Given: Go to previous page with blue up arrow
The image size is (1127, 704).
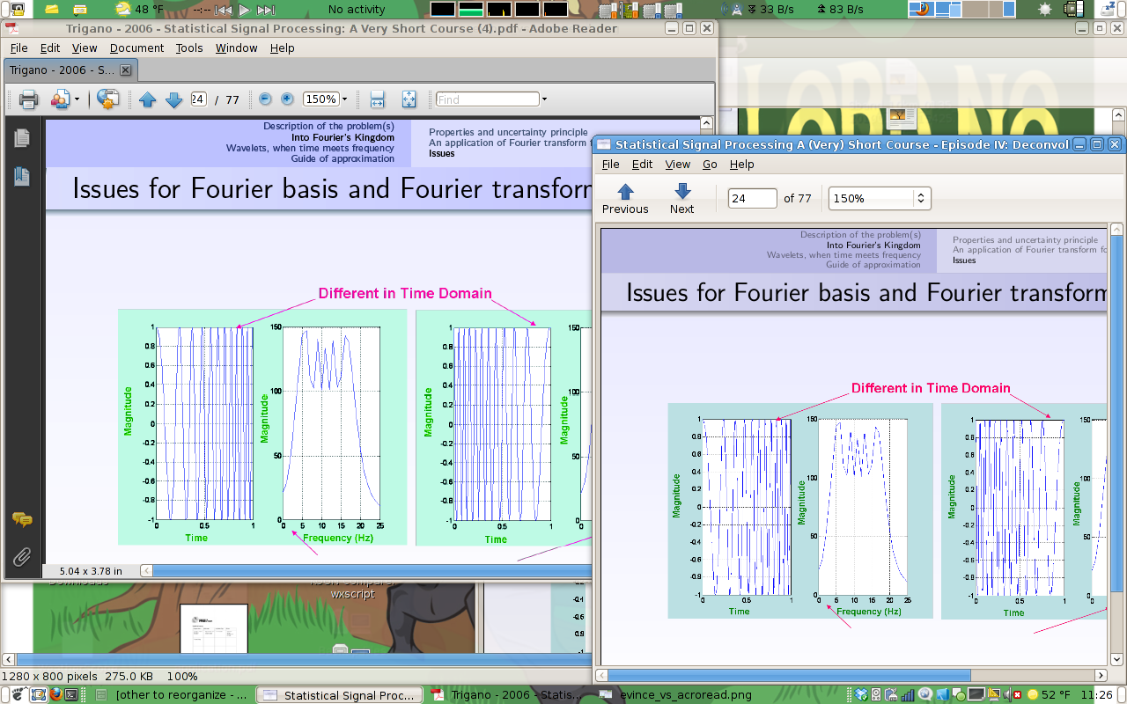Looking at the screenshot, I should coord(148,99).
